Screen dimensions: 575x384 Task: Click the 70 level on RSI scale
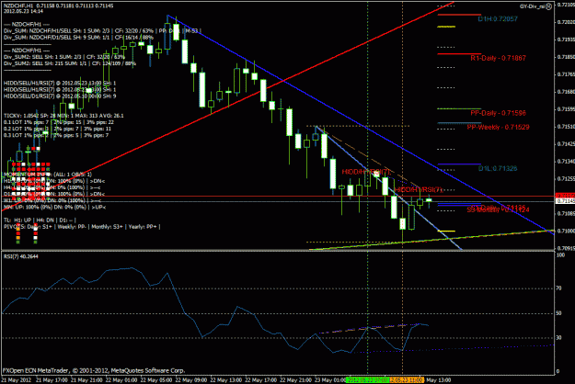[558, 288]
